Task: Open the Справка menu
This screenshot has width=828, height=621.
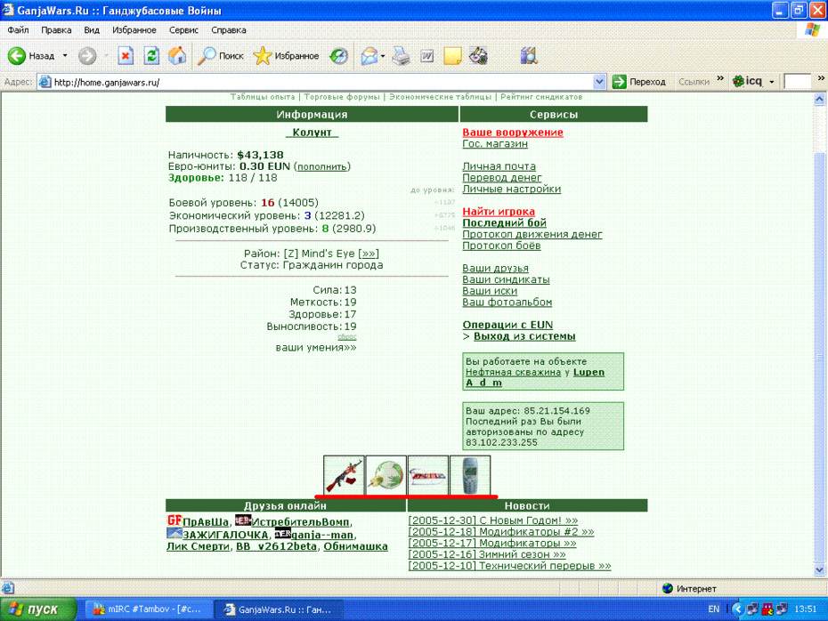Action: (229, 30)
